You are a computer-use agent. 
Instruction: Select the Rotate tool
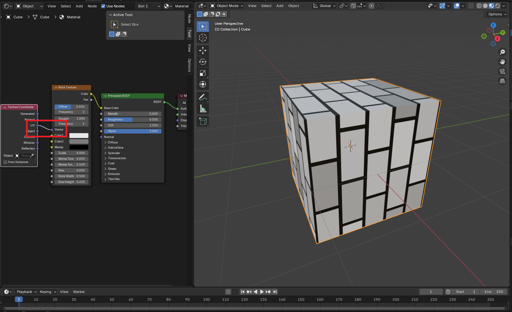tap(202, 62)
